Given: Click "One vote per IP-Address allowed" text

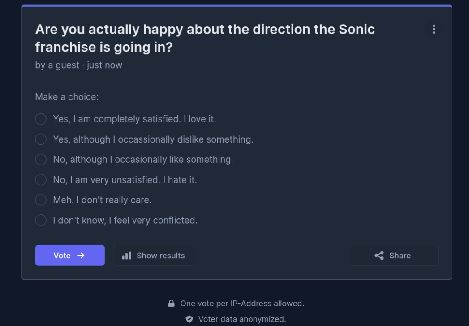Looking at the screenshot, I should click(x=242, y=304).
